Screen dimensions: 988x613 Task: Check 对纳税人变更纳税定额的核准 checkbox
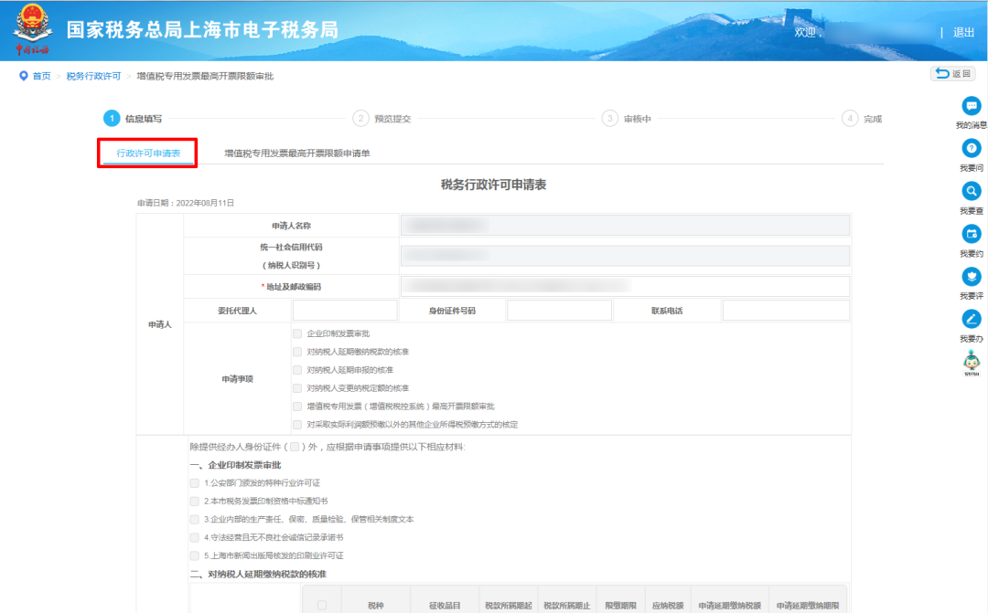(x=297, y=388)
